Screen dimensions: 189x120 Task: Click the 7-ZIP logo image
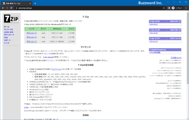11,19
